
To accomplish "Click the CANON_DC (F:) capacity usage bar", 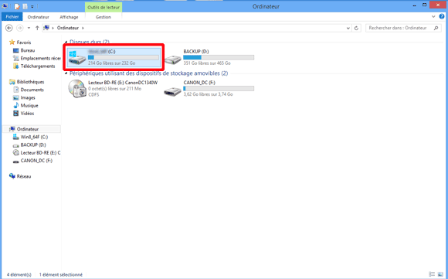I will (219, 89).
